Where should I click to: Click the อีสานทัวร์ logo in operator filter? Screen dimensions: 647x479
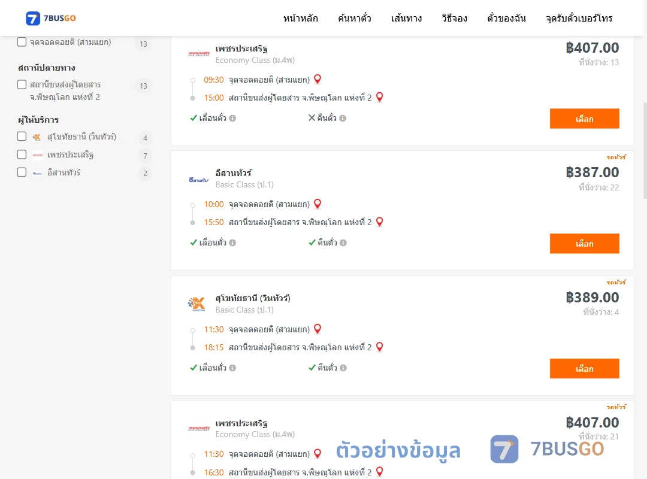point(38,173)
